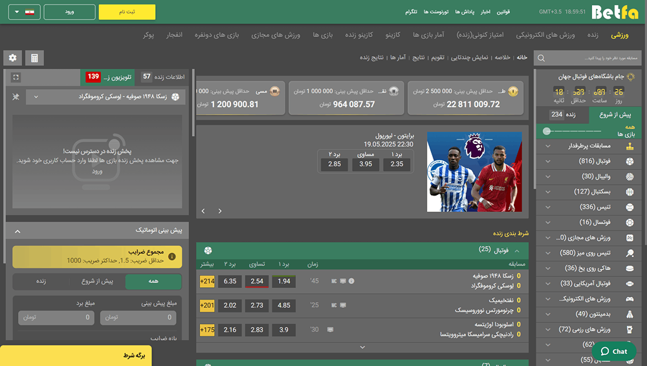
Task: Click the basketball sport icon in sidebar
Action: point(630,192)
